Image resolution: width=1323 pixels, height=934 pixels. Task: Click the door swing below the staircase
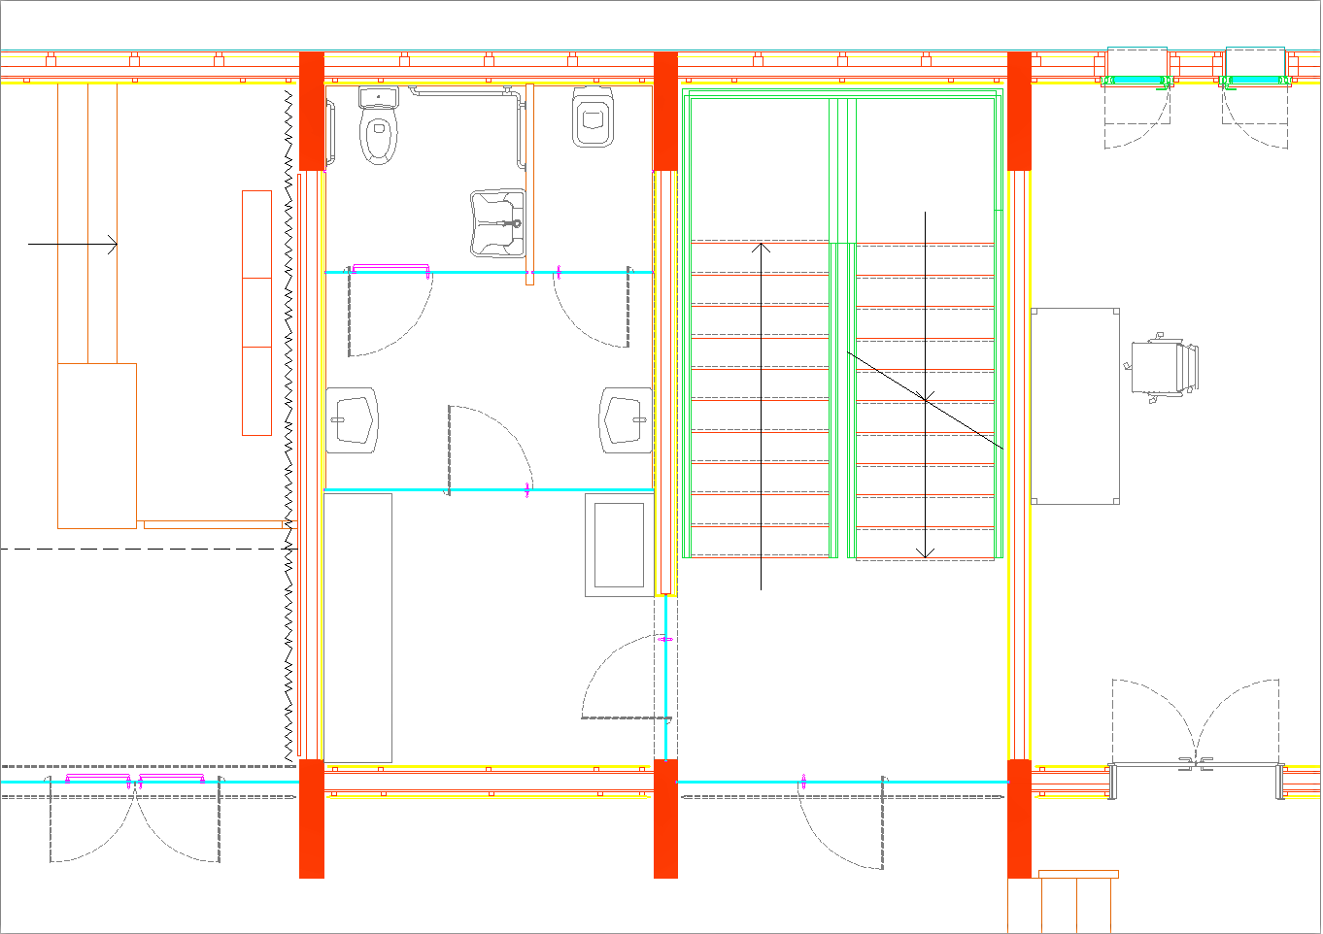[842, 825]
